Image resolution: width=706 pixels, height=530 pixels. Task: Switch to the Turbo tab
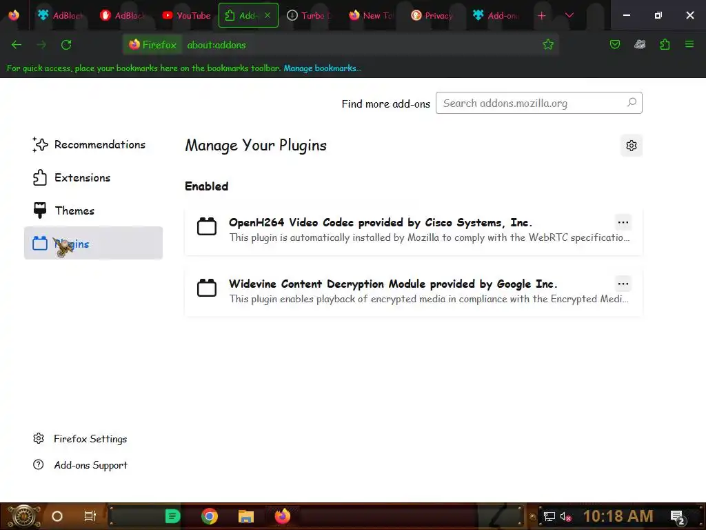click(x=310, y=15)
